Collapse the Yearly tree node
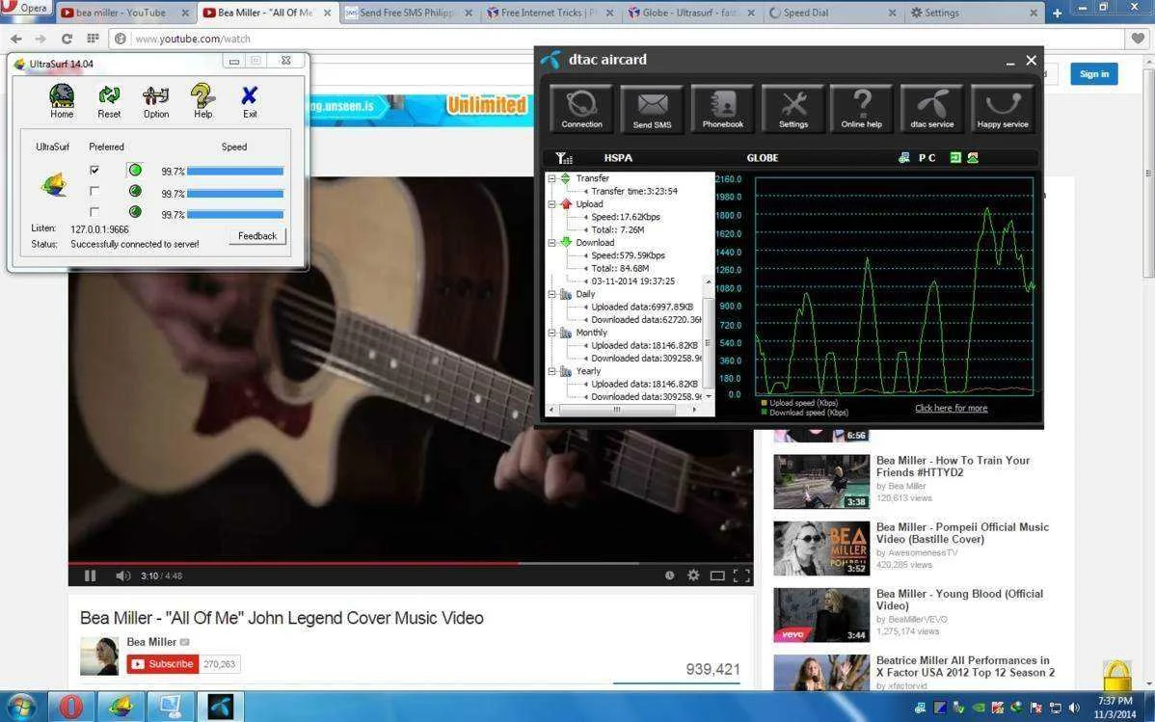The image size is (1155, 722). 551,371
